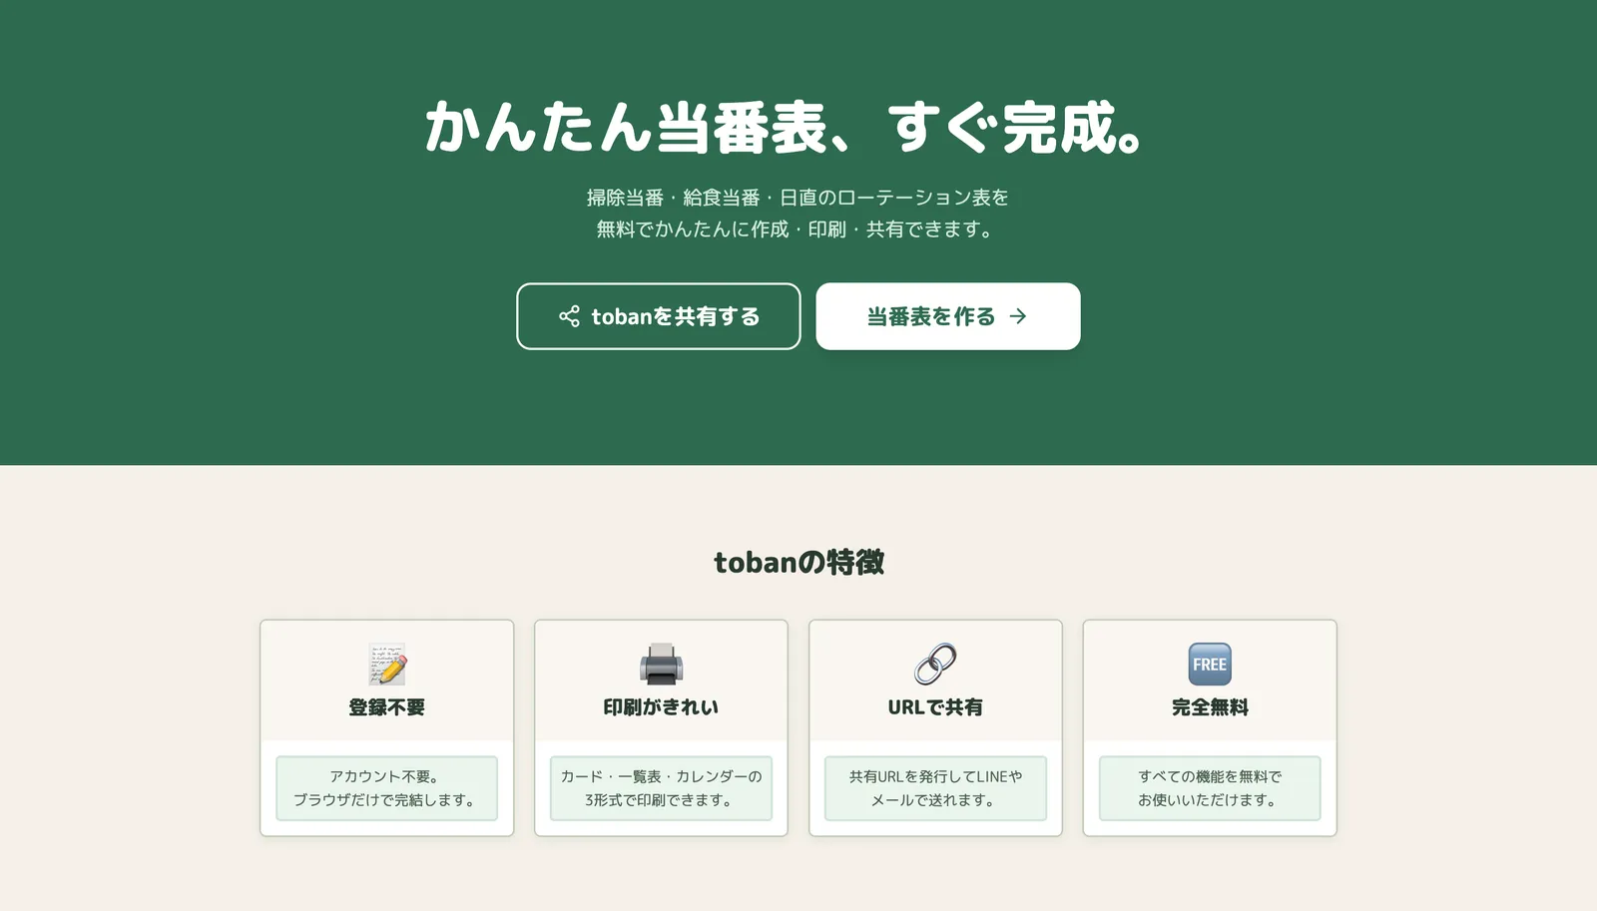Click the tobanを共有する button

point(659,316)
